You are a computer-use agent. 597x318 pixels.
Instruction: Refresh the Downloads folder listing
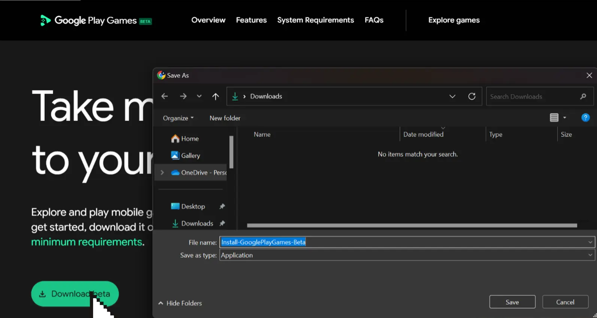[472, 96]
